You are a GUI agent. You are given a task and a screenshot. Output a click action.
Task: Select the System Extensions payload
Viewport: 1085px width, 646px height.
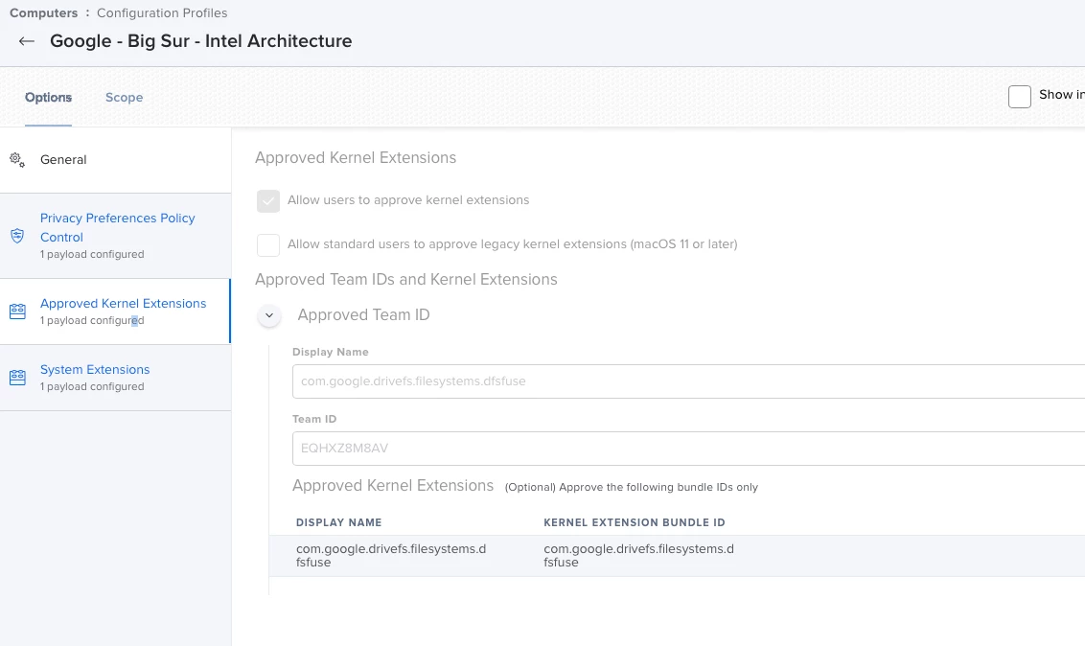[95, 370]
